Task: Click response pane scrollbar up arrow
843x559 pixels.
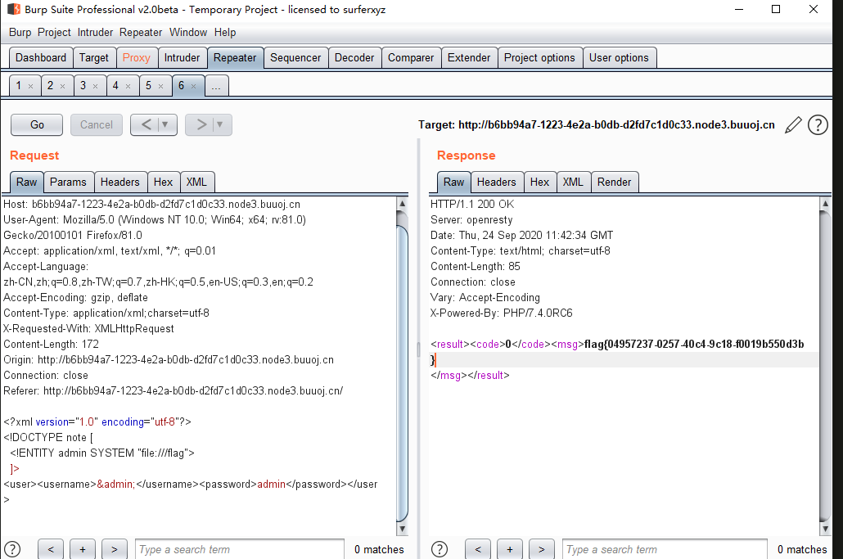Action: (825, 204)
